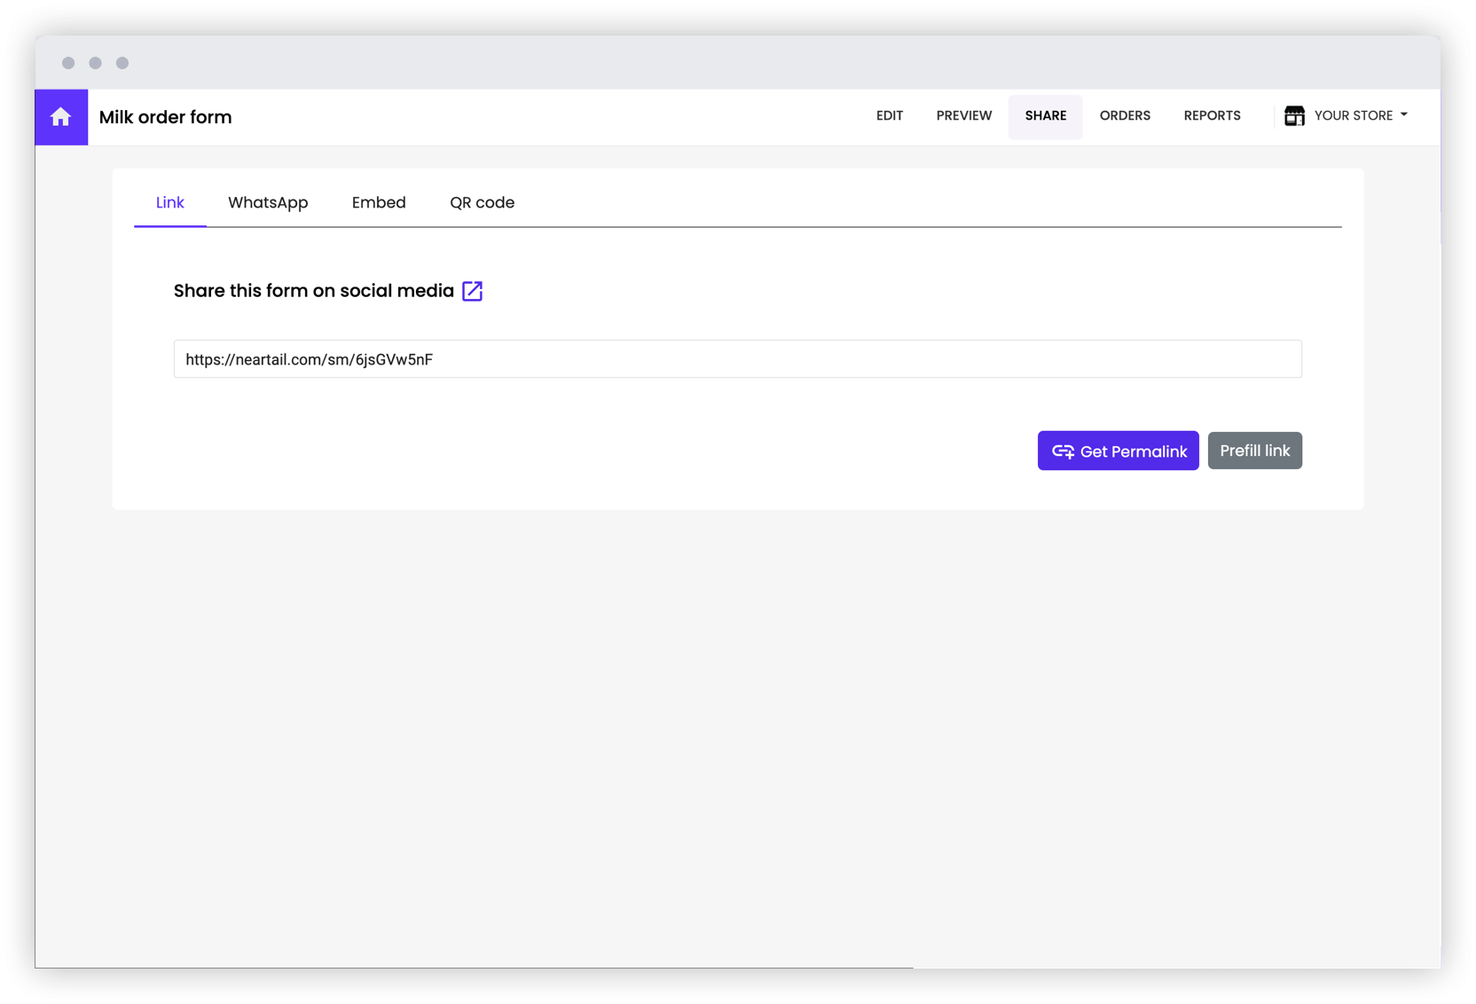
Task: Expand the chevron next to YOUR STORE
Action: click(1405, 115)
